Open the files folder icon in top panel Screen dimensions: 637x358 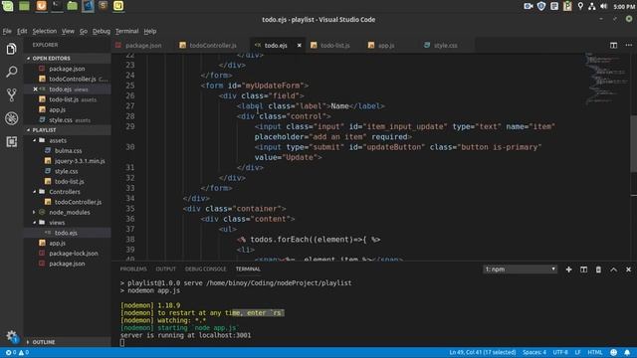click(73, 6)
